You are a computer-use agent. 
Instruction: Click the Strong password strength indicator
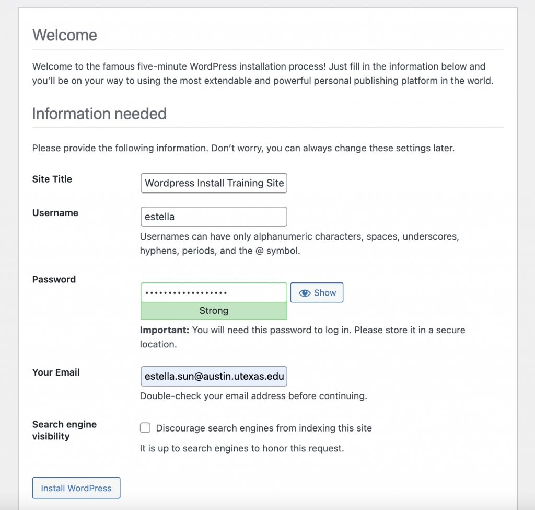point(214,311)
